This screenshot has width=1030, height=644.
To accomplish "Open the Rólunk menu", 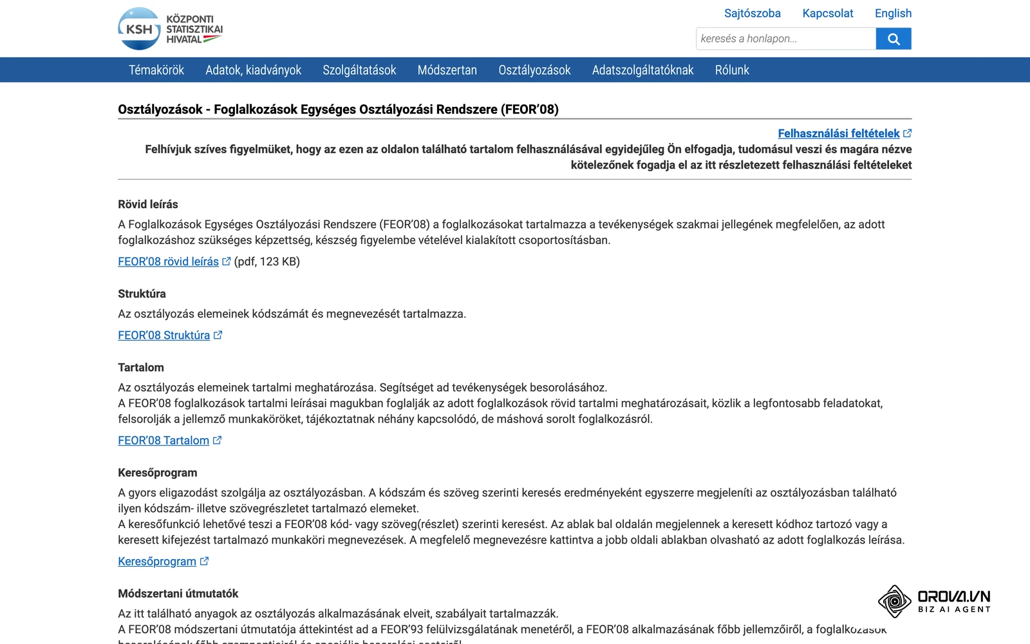I will pyautogui.click(x=732, y=70).
